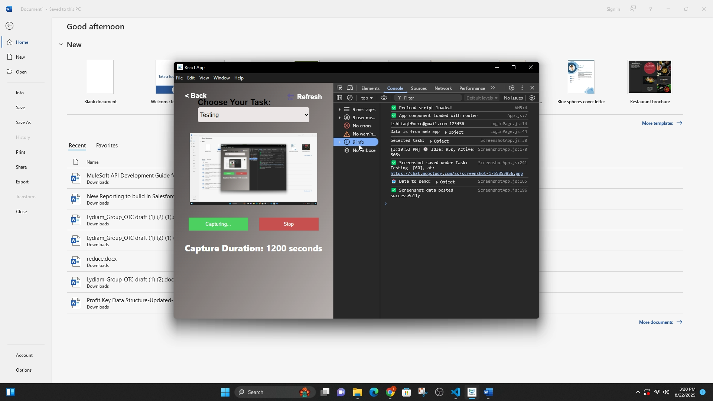Open the DevTools settings gear in the tab bar
The height and width of the screenshot is (401, 713).
point(511,88)
